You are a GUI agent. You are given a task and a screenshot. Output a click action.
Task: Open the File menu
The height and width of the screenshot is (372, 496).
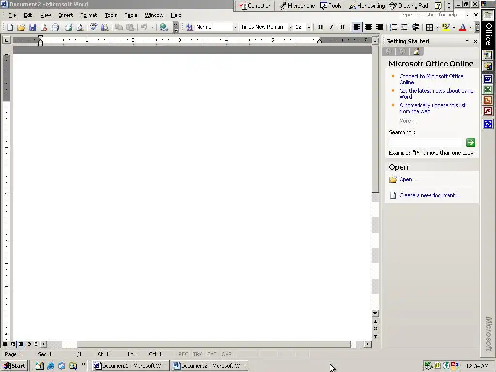point(12,15)
